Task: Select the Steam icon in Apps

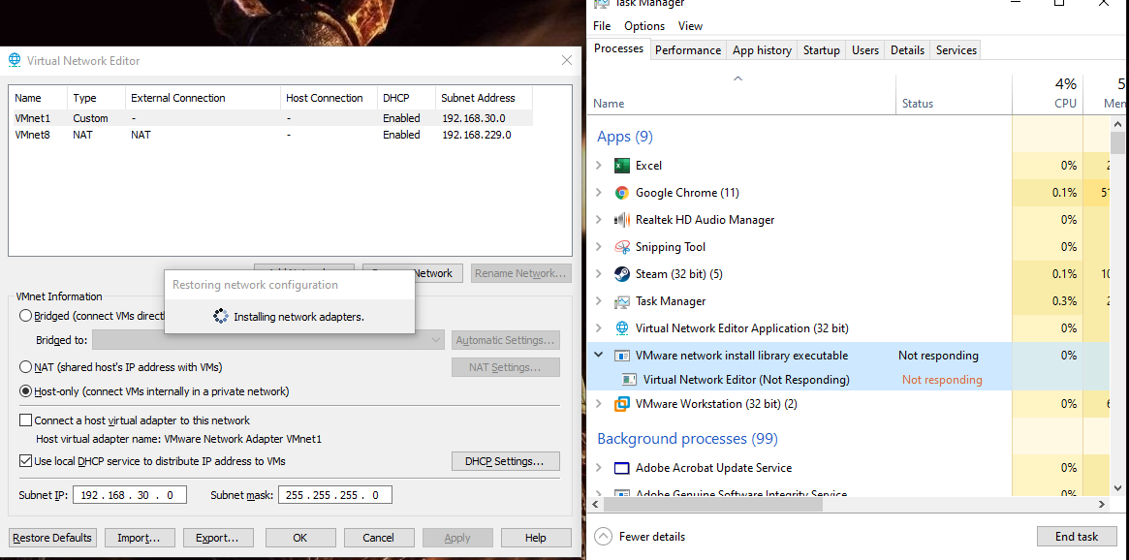Action: point(621,273)
